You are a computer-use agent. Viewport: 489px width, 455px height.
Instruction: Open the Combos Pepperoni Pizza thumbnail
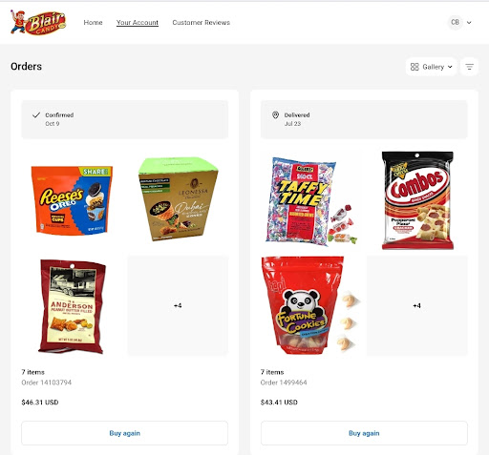[417, 200]
